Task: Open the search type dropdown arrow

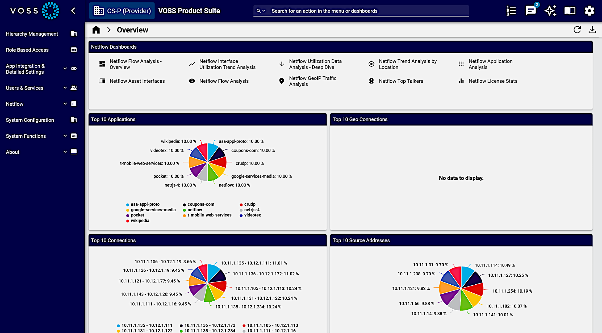Action: click(264, 11)
